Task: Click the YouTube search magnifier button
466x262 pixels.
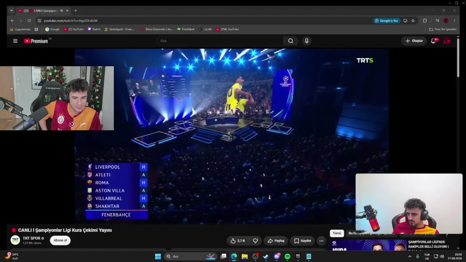Action: pyautogui.click(x=291, y=41)
